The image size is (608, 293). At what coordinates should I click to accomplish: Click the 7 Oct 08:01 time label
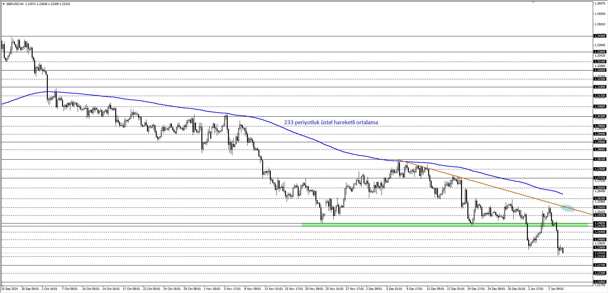70,289
